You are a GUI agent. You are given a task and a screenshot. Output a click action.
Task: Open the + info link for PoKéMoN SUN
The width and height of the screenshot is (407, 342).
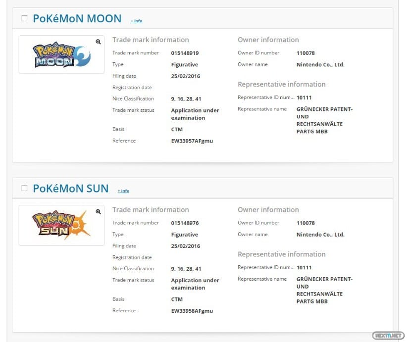click(x=123, y=191)
